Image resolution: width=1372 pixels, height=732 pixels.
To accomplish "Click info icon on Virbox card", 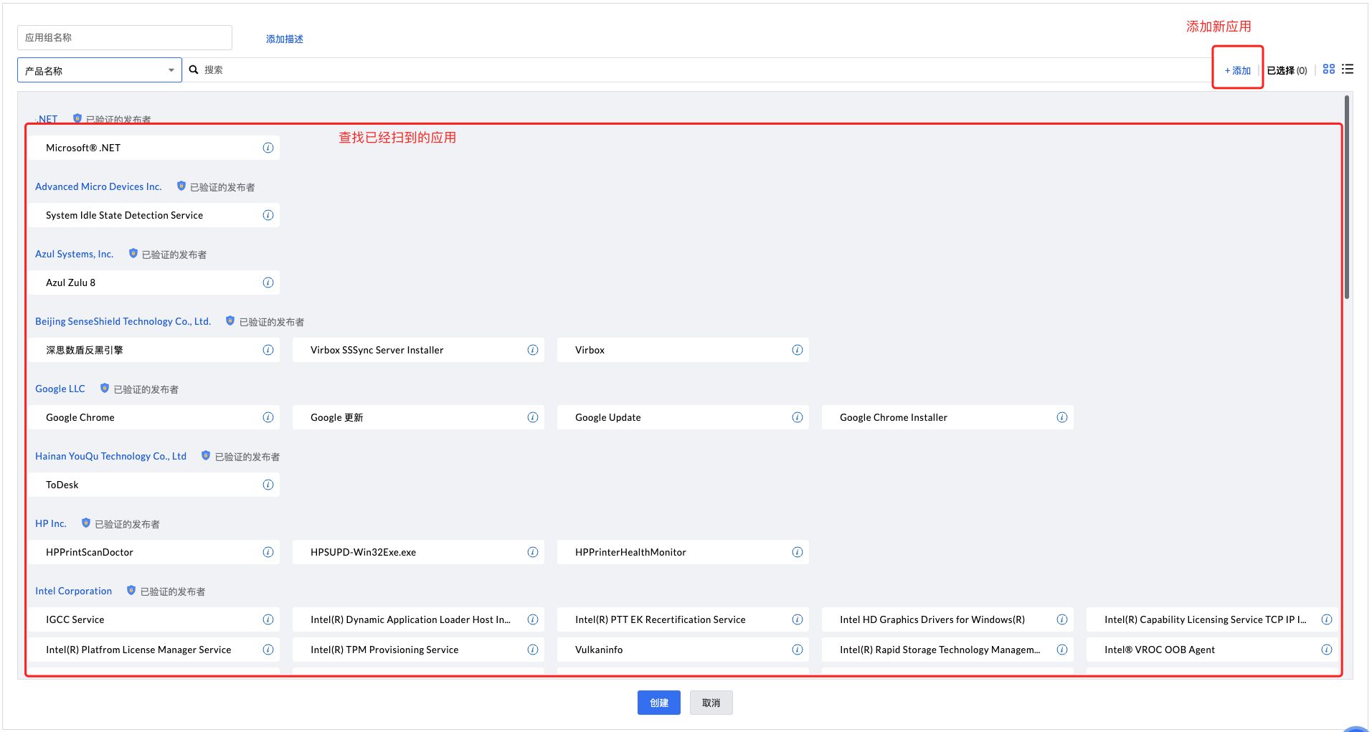I will point(798,350).
